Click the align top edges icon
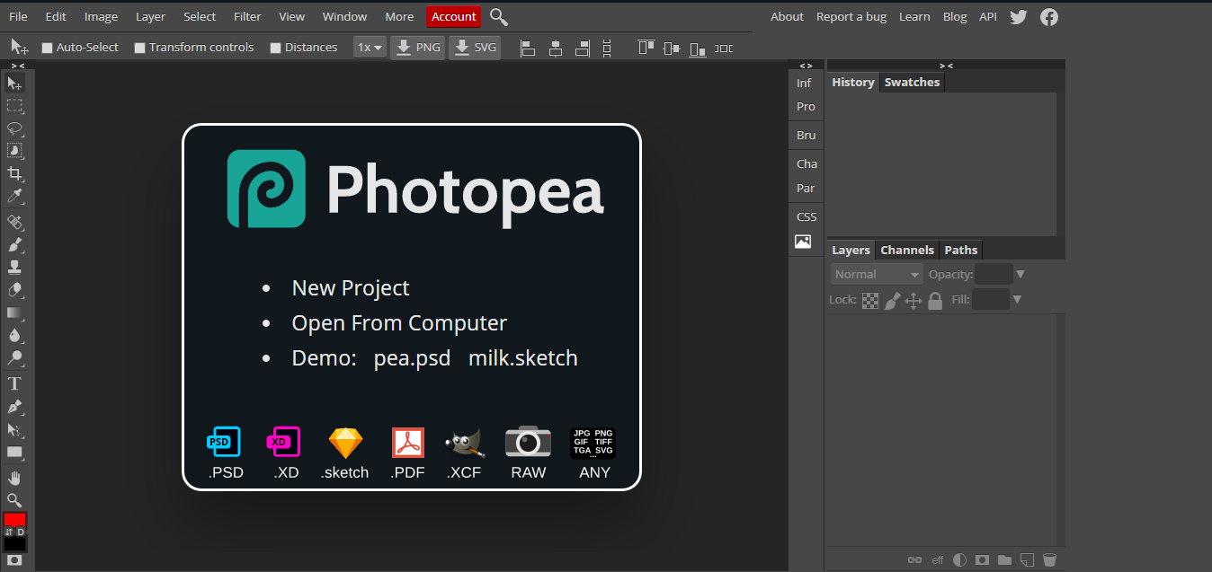Image resolution: width=1212 pixels, height=572 pixels. pos(646,48)
